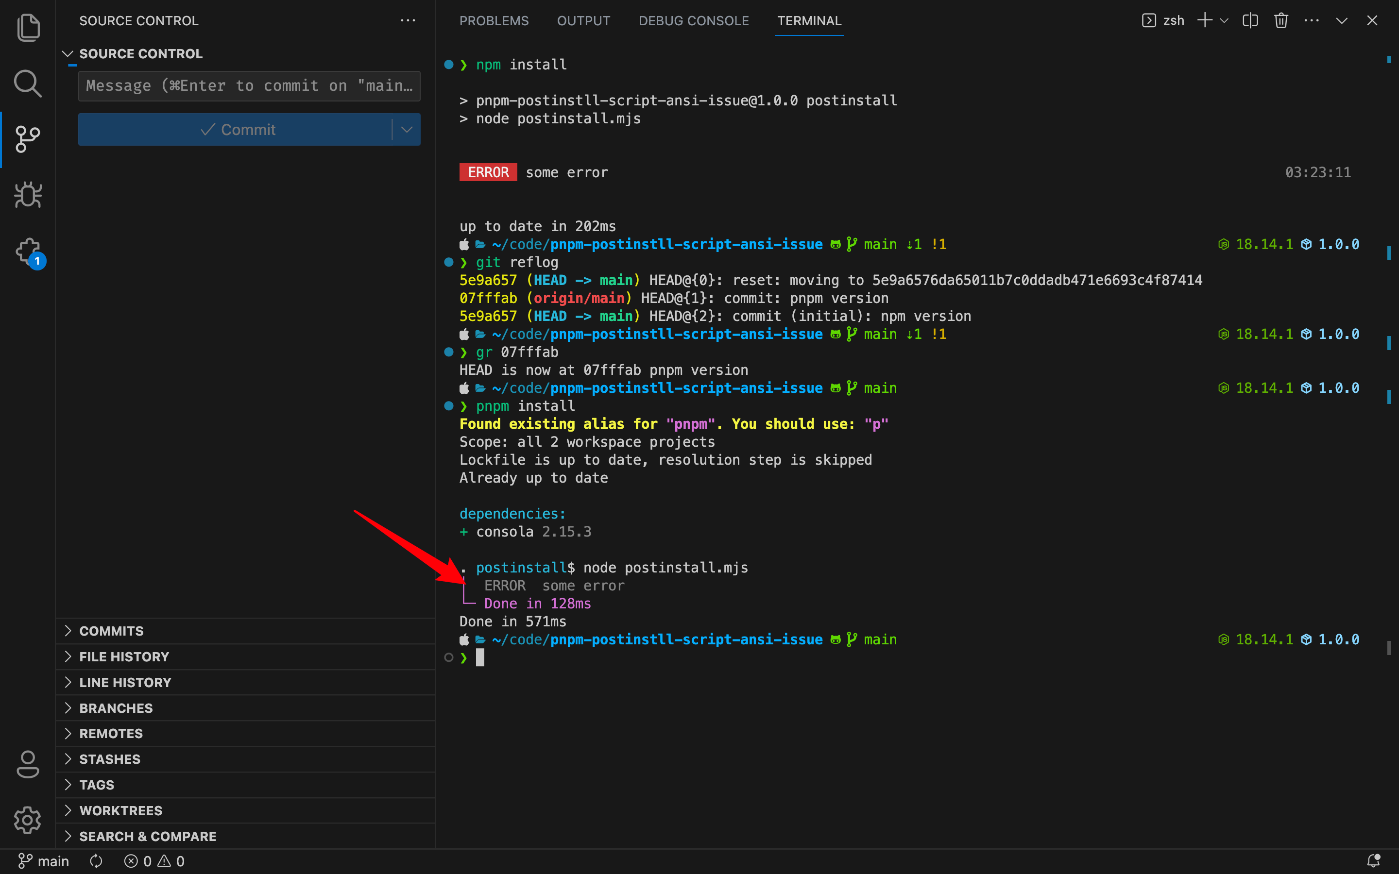The width and height of the screenshot is (1399, 874).
Task: Open the Search view icon
Action: tap(28, 84)
